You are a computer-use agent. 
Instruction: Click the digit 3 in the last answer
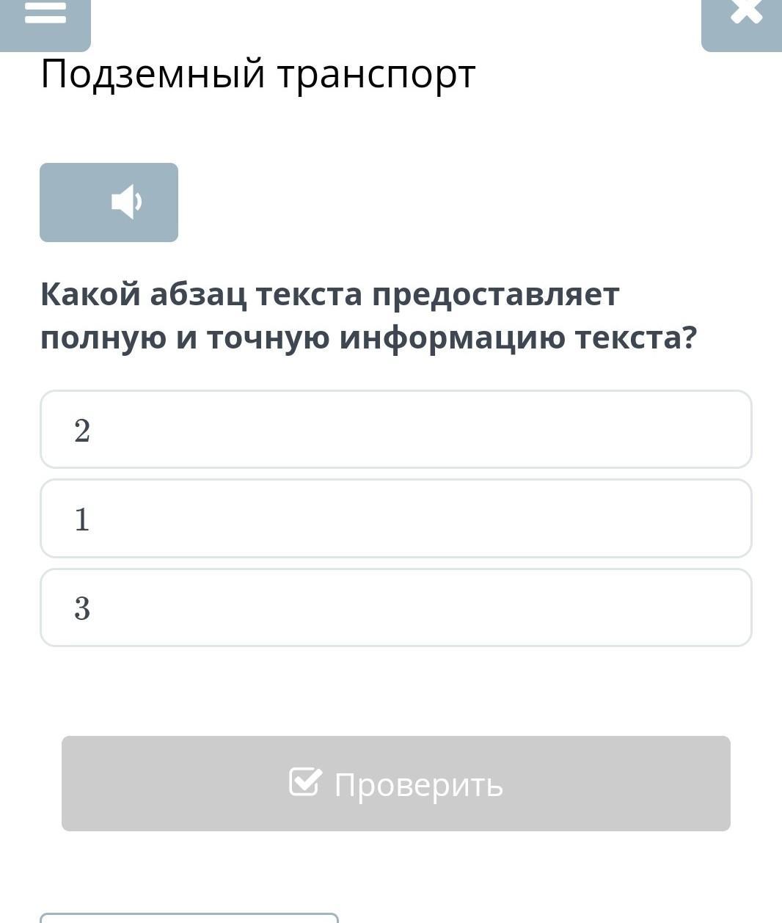pyautogui.click(x=82, y=608)
